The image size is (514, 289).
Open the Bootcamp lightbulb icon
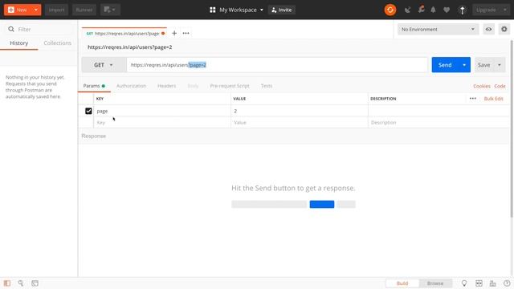click(464, 283)
